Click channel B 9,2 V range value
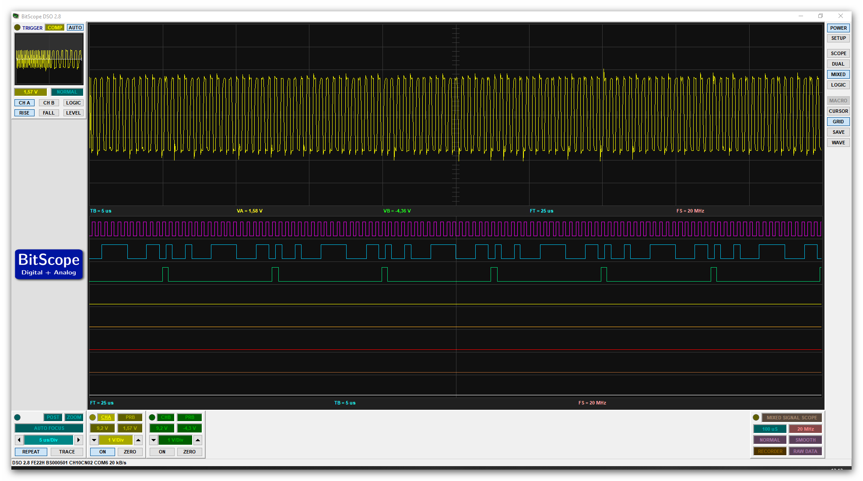The width and height of the screenshot is (863, 481). coord(162,428)
